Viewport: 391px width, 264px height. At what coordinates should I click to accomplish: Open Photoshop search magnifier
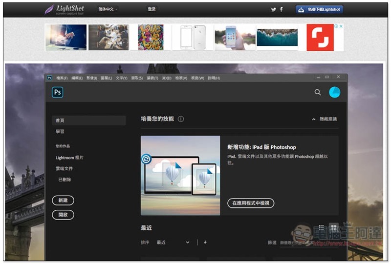pyautogui.click(x=317, y=92)
